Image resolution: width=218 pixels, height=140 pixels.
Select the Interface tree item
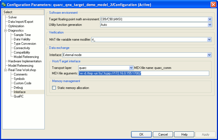click(x=20, y=92)
